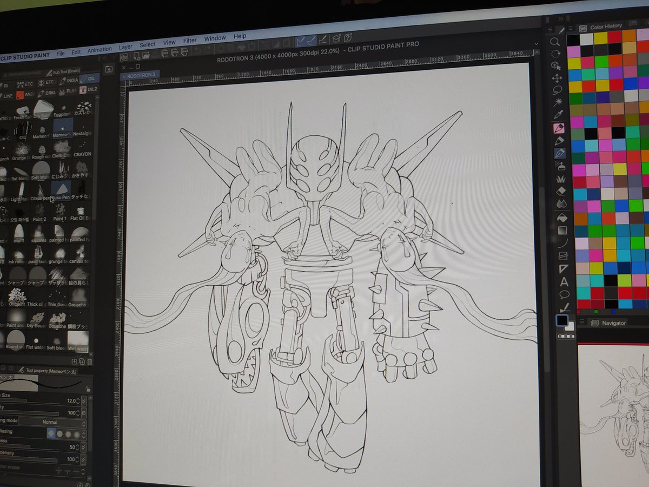Select the Eraser tool
Image resolution: width=649 pixels, height=487 pixels.
pyautogui.click(x=561, y=191)
